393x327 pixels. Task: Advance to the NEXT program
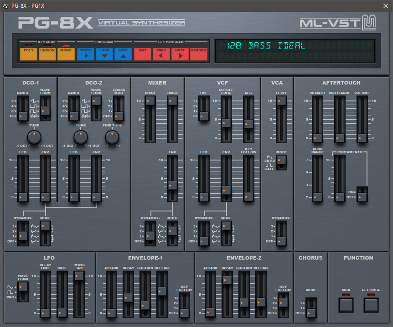[180, 54]
